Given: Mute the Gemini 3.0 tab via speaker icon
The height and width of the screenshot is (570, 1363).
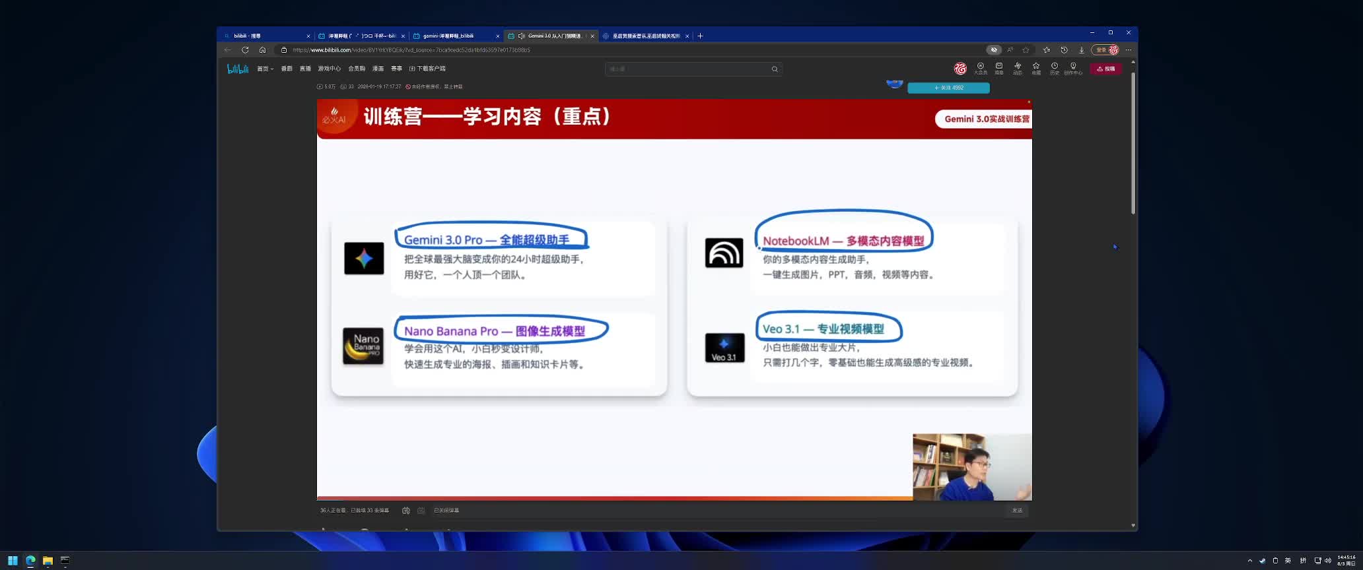Looking at the screenshot, I should [x=521, y=36].
